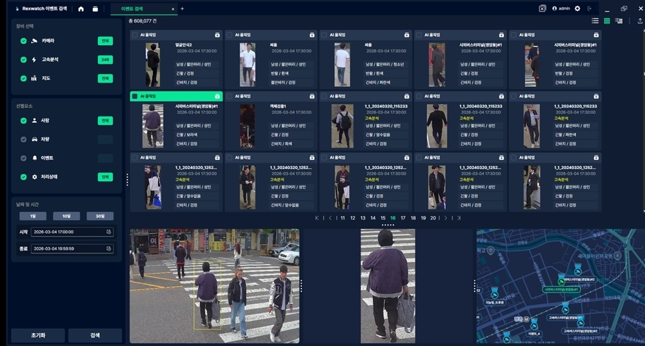This screenshot has width=645, height=346.
Task: Select the 30일 date range button
Action: (100, 216)
